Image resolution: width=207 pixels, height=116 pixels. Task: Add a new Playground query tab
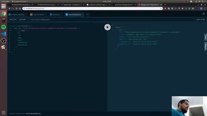pyautogui.click(x=88, y=15)
